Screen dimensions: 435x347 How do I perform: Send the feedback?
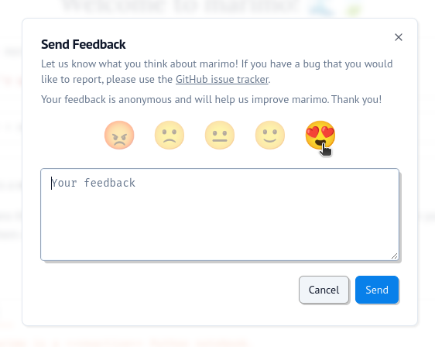click(377, 290)
